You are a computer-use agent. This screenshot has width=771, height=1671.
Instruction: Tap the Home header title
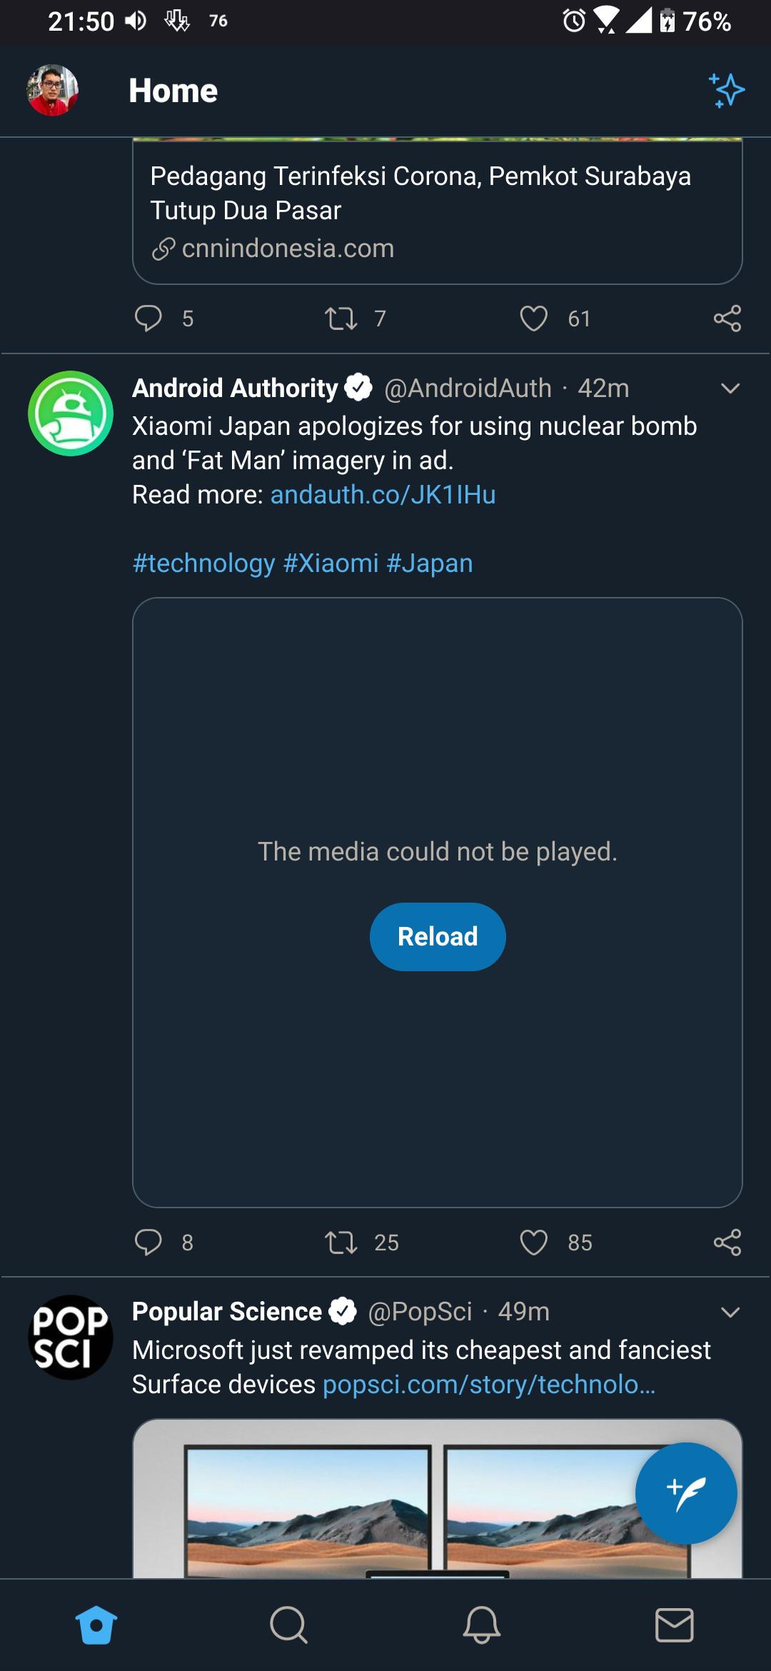point(173,90)
